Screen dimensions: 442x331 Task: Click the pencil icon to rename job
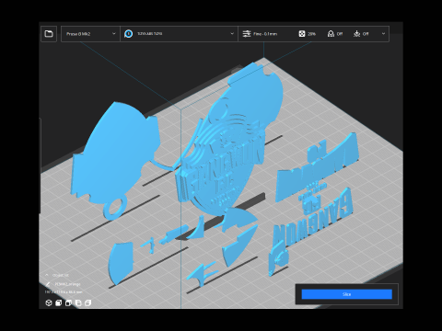click(48, 284)
